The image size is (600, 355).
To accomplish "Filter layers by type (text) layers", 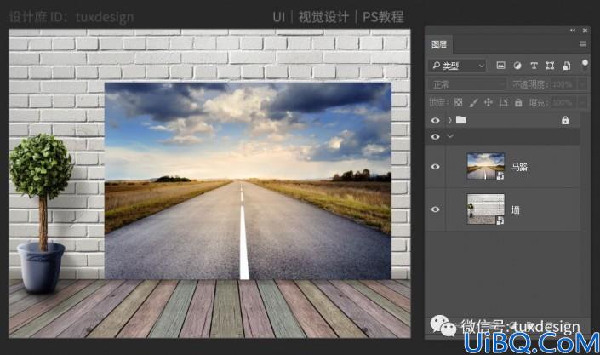I will [x=534, y=66].
